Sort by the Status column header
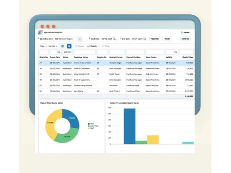Viewport: 231px width, 173px height. click(x=65, y=57)
